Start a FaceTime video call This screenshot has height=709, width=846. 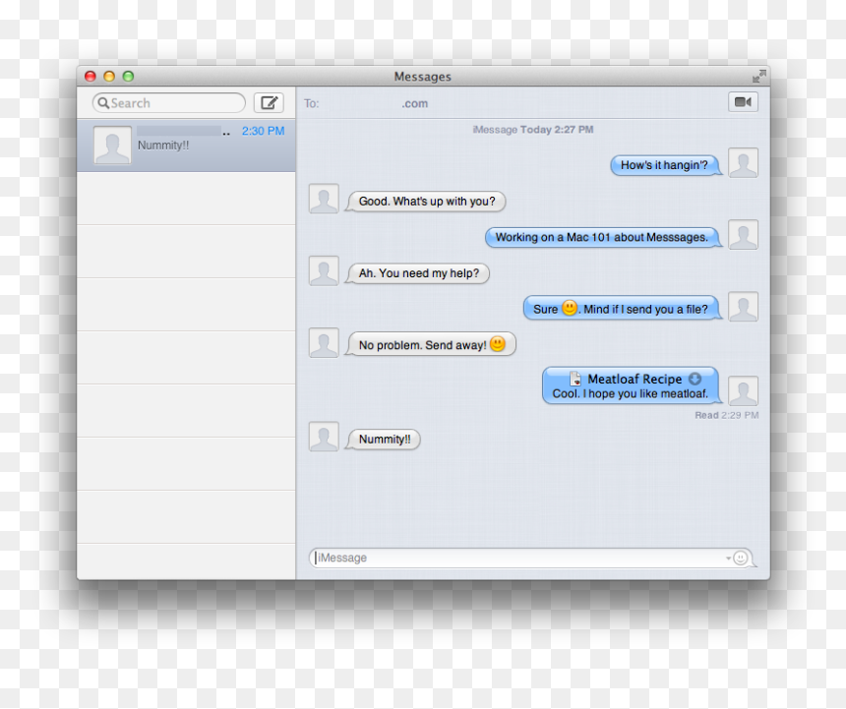(x=743, y=102)
